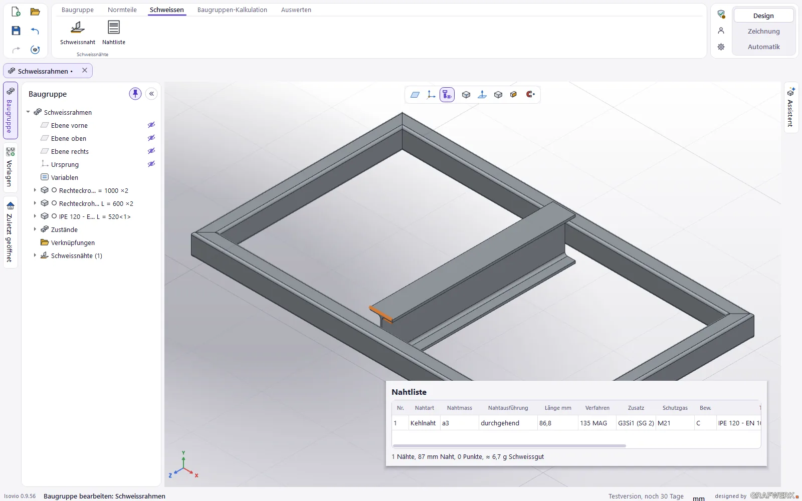Screen dimensions: 802x501
Task: Switch to Automatik mode
Action: coord(763,47)
